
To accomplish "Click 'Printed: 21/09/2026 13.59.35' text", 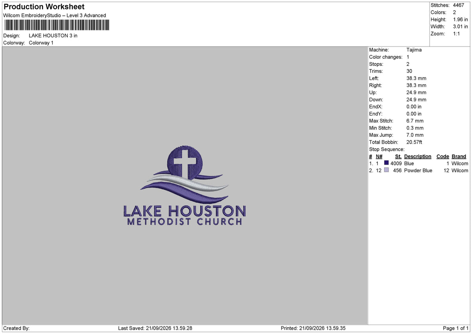I will tap(313, 328).
